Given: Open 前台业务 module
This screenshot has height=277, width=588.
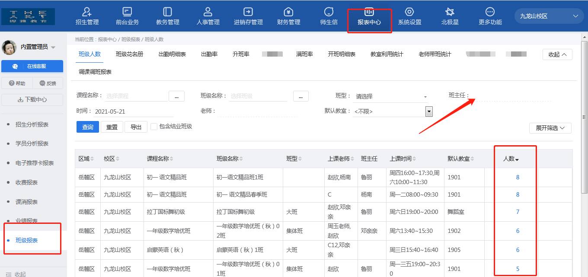Looking at the screenshot, I should click(x=127, y=16).
